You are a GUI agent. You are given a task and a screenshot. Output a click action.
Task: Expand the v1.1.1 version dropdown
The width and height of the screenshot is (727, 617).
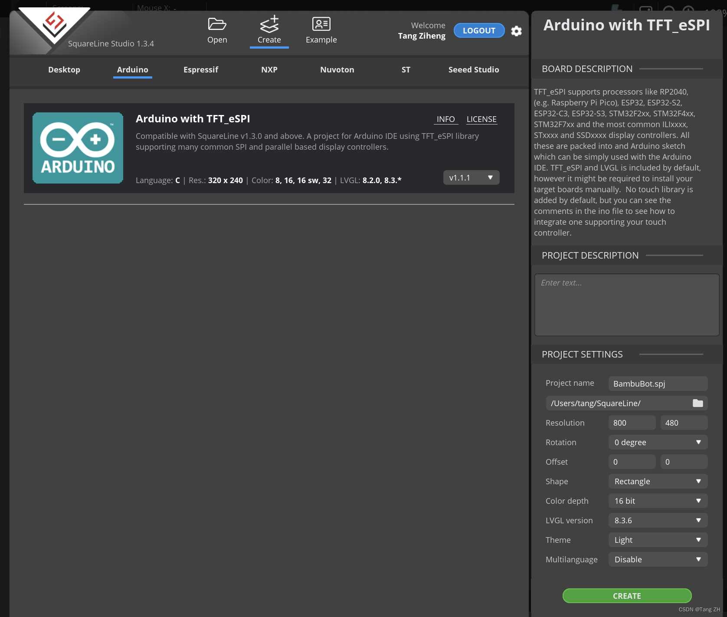click(x=472, y=177)
